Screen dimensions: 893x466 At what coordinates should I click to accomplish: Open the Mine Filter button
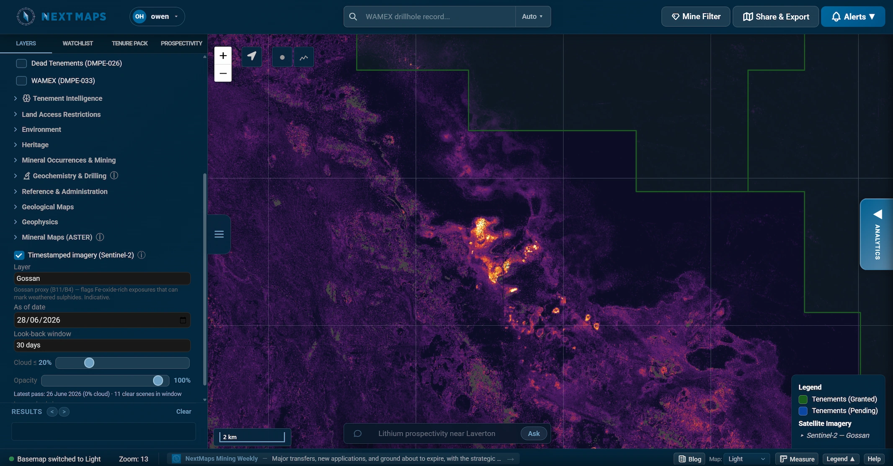(696, 17)
